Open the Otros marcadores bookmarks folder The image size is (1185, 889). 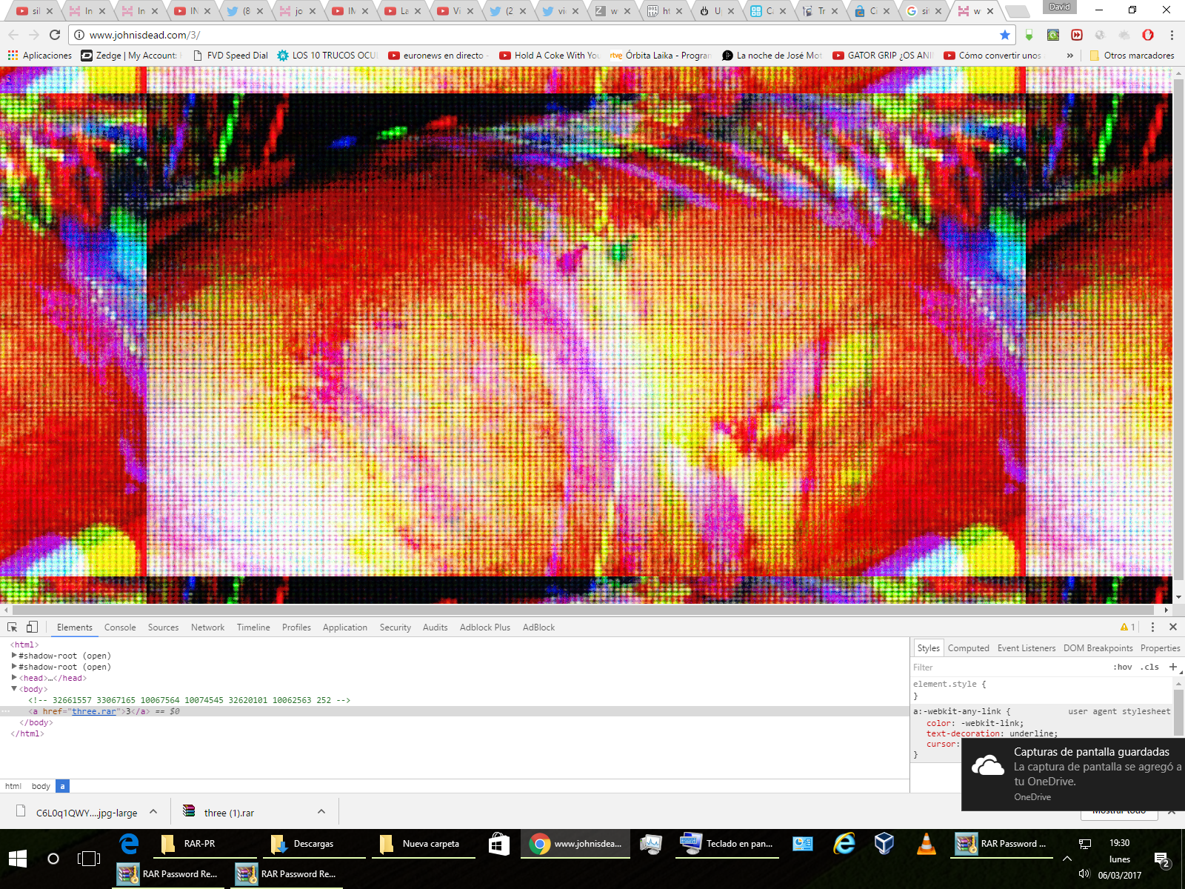coord(1132,56)
